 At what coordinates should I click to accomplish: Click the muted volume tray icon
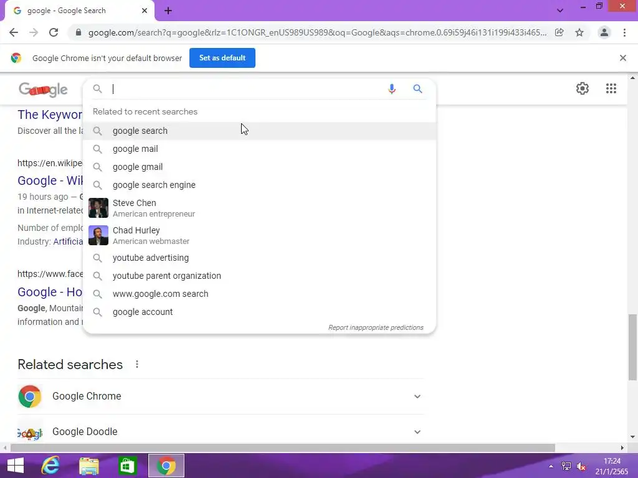[581, 466]
